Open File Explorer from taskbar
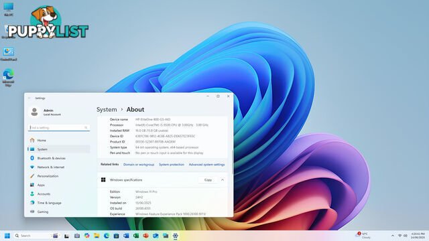This screenshot has height=241, width=429. point(97,236)
